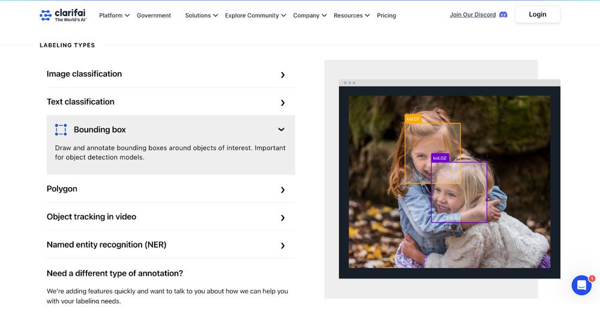Click the Bounding box icon
Screen dimensions: 600x336
[61, 130]
